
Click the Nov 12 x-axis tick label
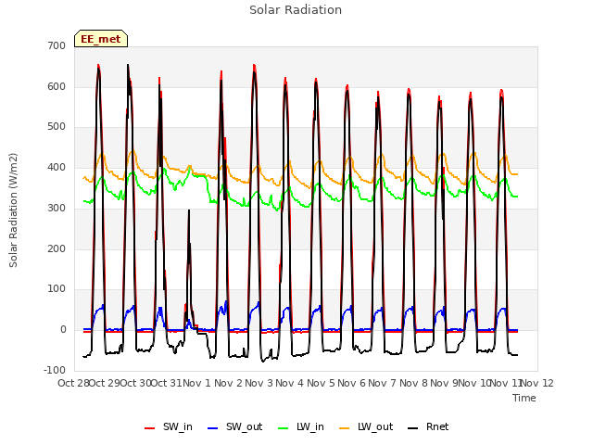537,383
